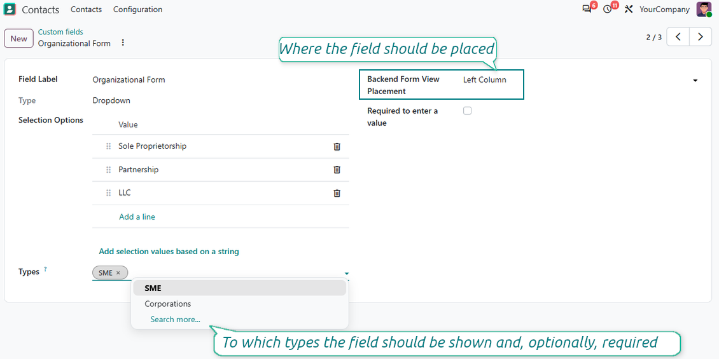Viewport: 719px width, 359px height.
Task: Show the Types field help tooltip
Action: (x=45, y=269)
